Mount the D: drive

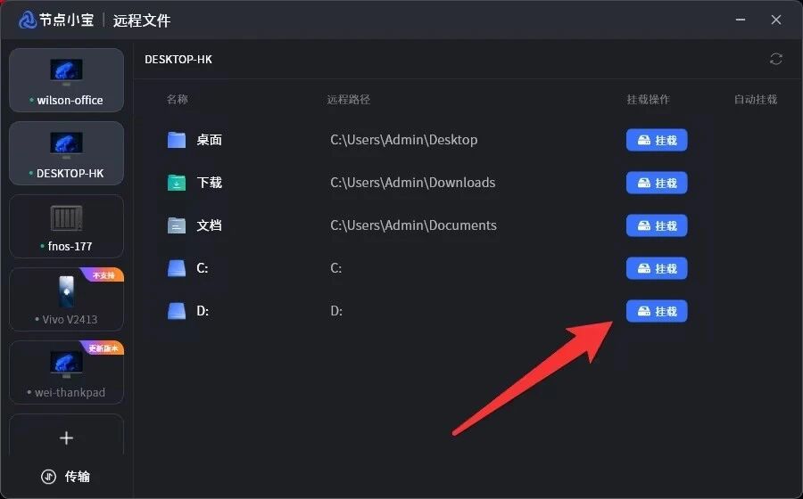657,311
